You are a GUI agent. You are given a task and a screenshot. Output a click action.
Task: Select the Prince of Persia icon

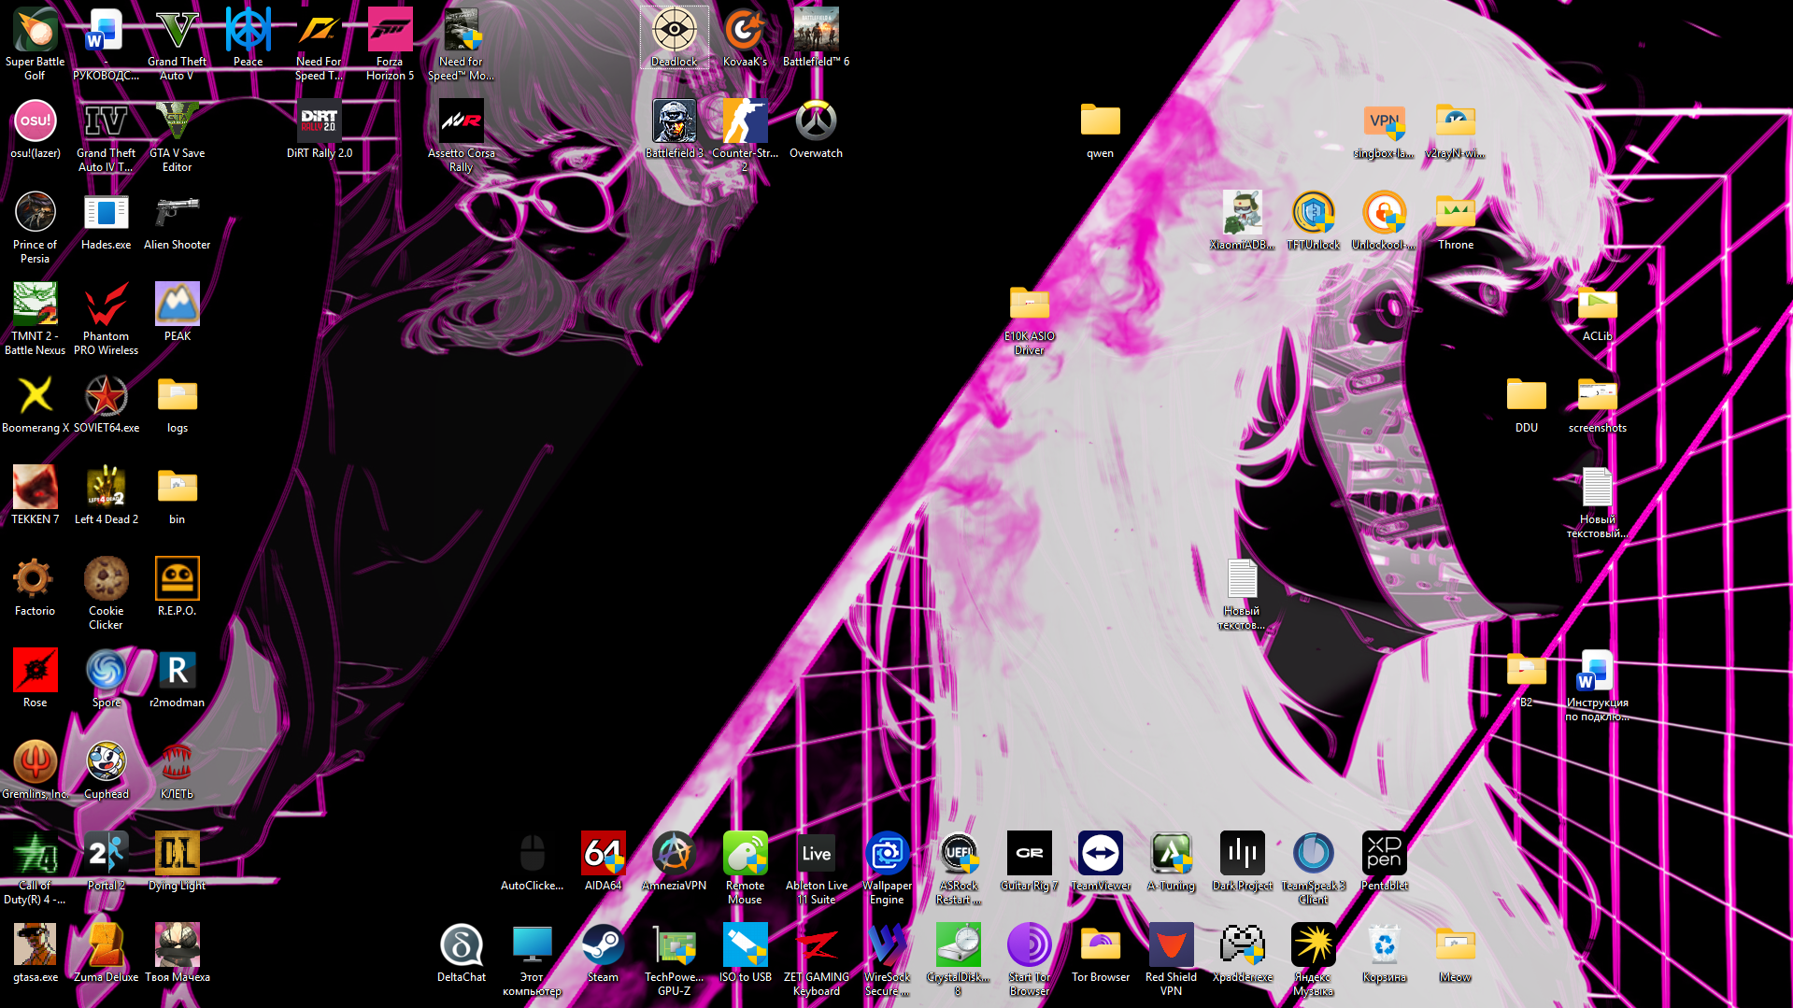tap(36, 226)
